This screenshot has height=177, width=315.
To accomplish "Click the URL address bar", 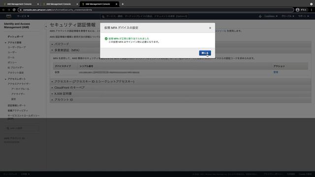I will (156, 10).
